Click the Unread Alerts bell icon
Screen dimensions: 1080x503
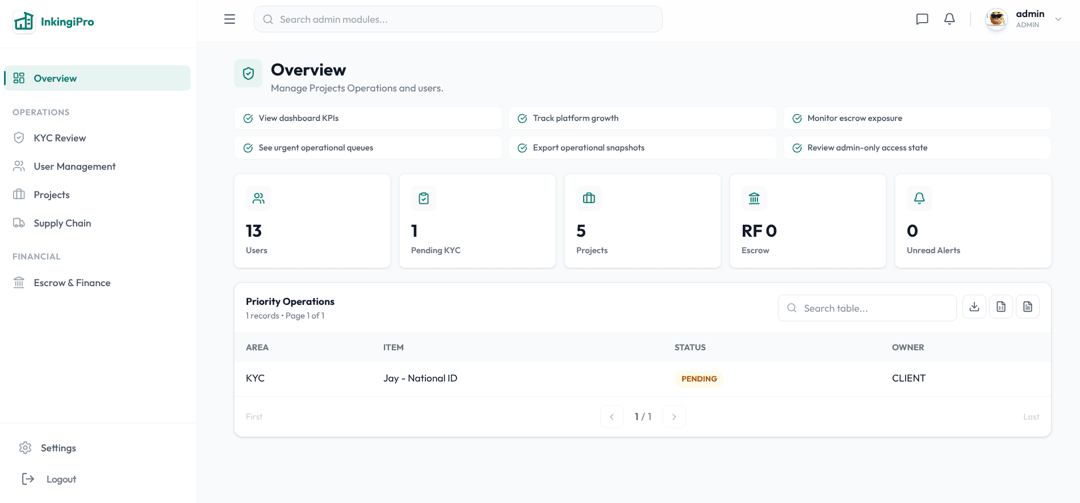919,198
